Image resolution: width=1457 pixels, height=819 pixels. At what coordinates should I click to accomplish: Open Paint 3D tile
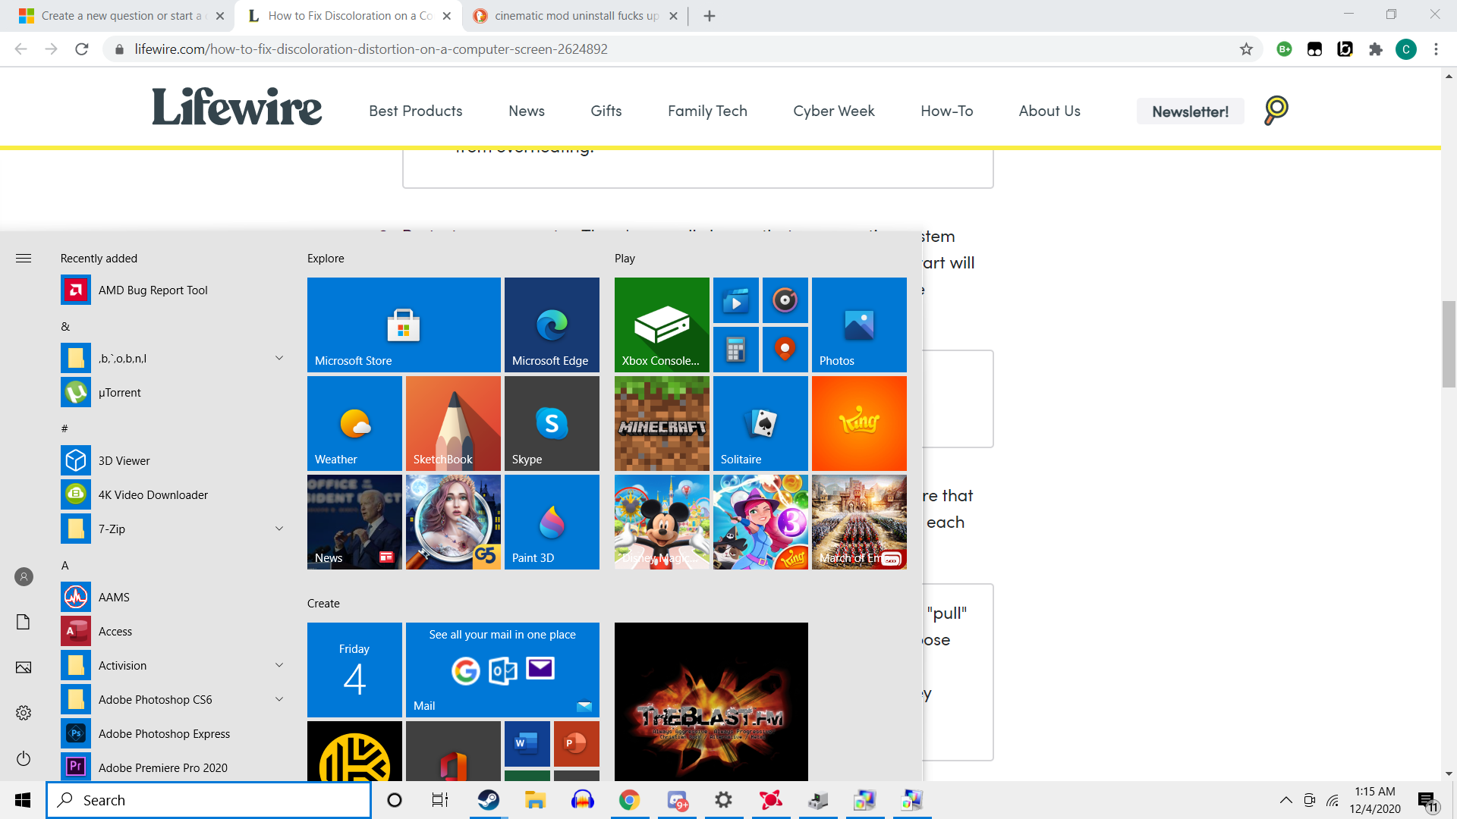click(552, 522)
